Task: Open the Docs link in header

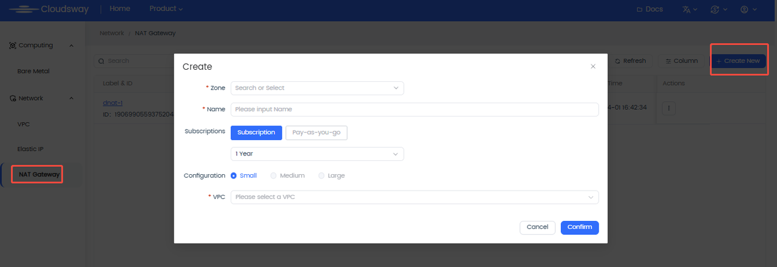Action: point(650,9)
